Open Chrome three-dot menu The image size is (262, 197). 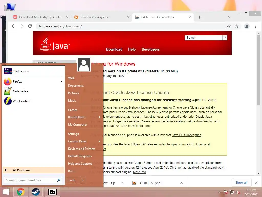255,26
